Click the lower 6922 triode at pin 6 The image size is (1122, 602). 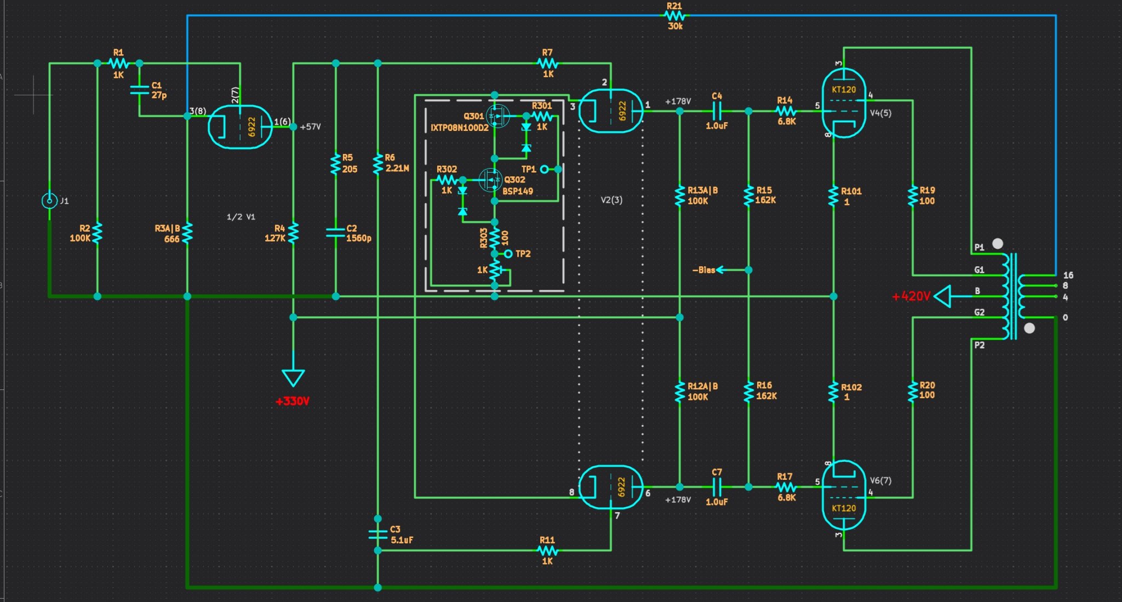[610, 487]
